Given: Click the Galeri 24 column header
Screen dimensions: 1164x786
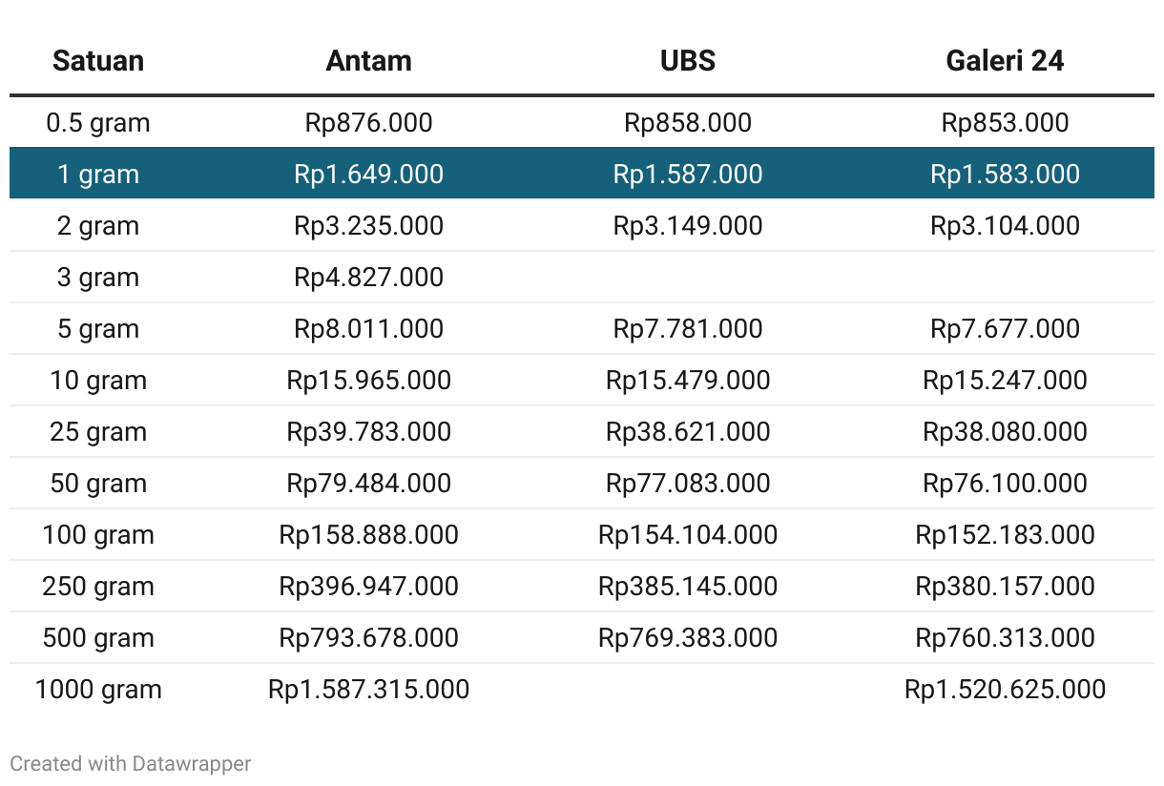Looking at the screenshot, I should [x=1005, y=61].
